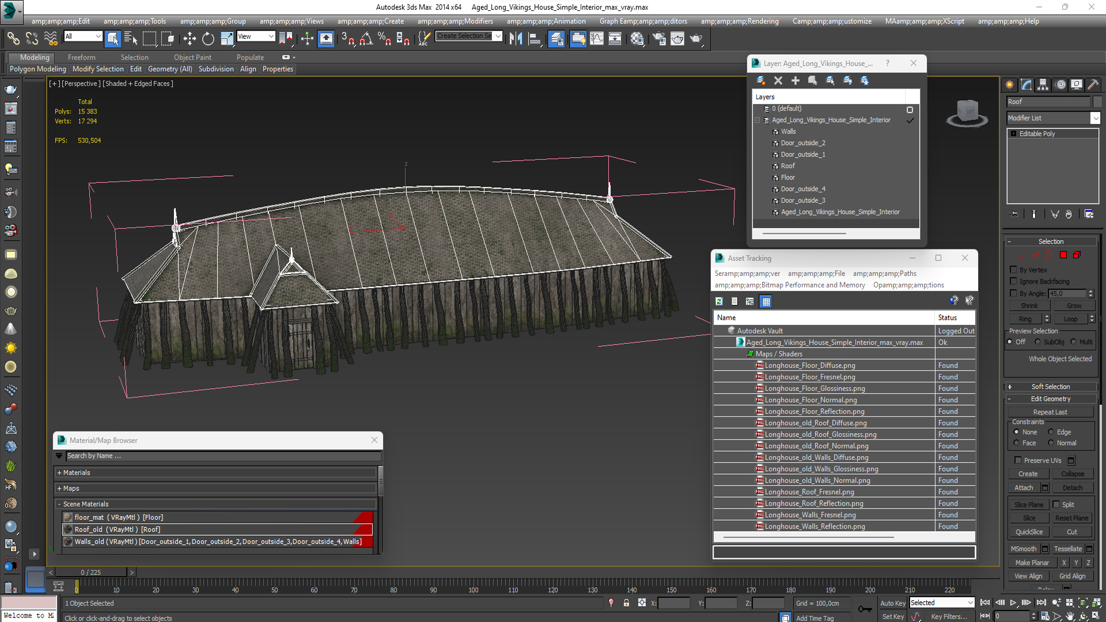Switch to the Create command panel

(1010, 85)
